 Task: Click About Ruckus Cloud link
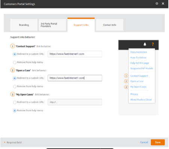[x=141, y=99]
